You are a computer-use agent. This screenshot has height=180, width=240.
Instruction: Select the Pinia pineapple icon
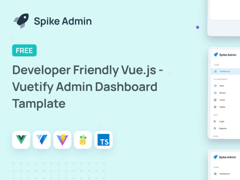click(x=82, y=139)
